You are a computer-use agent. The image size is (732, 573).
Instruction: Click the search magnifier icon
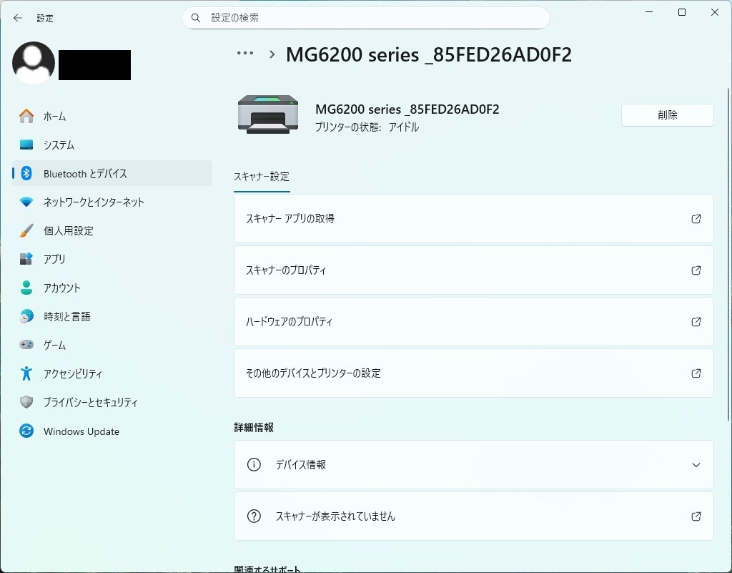[196, 18]
